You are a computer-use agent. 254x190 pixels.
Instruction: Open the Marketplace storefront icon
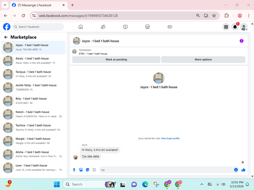147,27
